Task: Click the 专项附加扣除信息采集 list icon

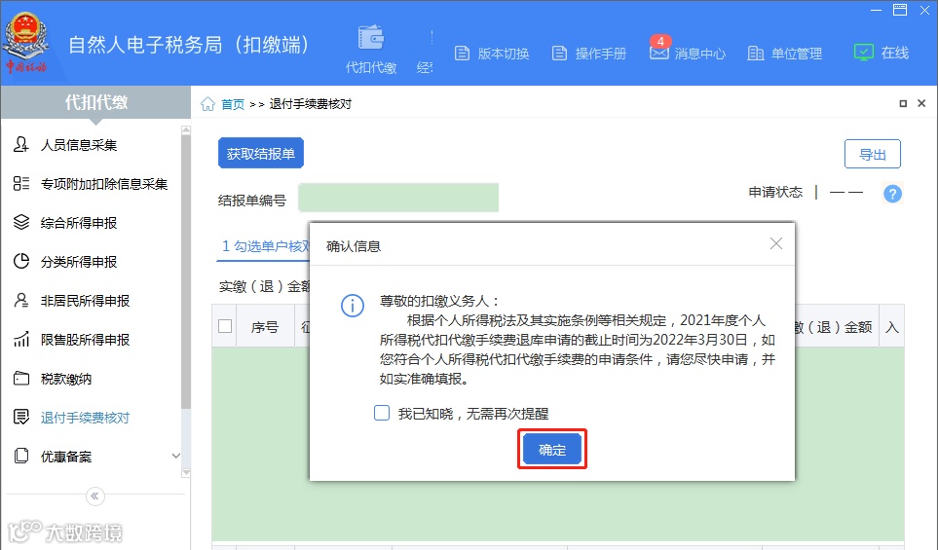Action: (x=20, y=184)
